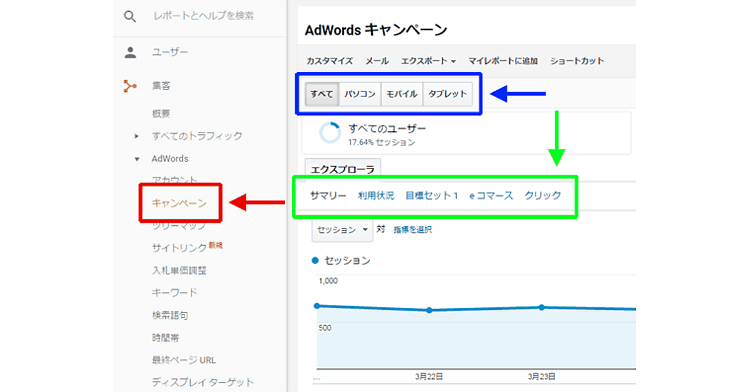Open the ツリーマップ report
Image resolution: width=748 pixels, height=392 pixels.
[179, 226]
